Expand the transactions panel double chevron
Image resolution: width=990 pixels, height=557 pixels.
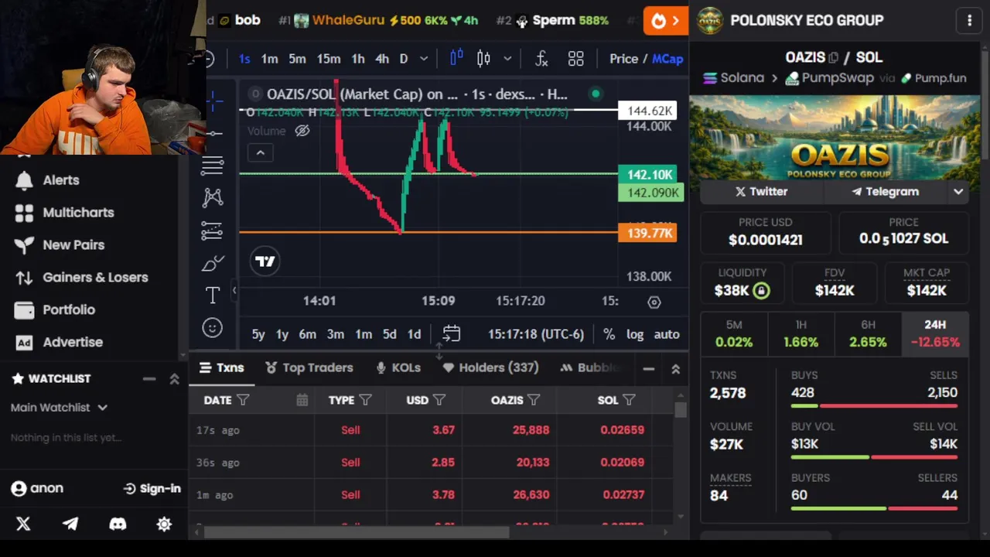pyautogui.click(x=675, y=369)
